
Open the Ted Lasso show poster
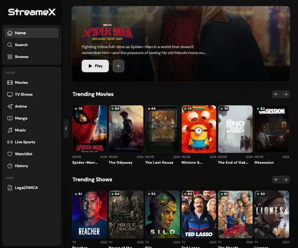[199, 214]
